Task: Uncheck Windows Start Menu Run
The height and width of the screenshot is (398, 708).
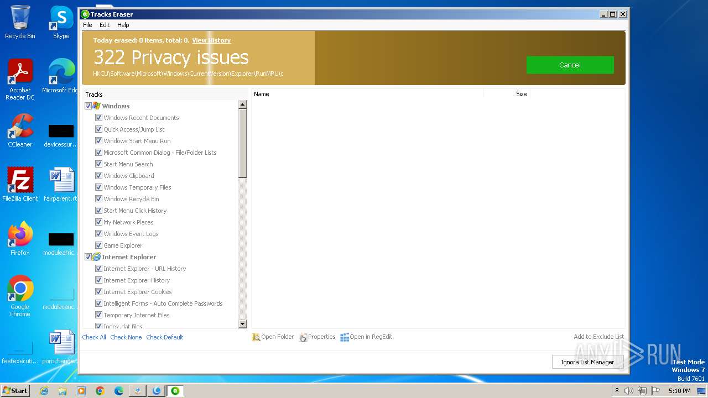Action: pos(98,141)
